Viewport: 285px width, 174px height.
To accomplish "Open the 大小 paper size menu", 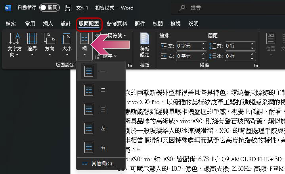I will pos(67,45).
